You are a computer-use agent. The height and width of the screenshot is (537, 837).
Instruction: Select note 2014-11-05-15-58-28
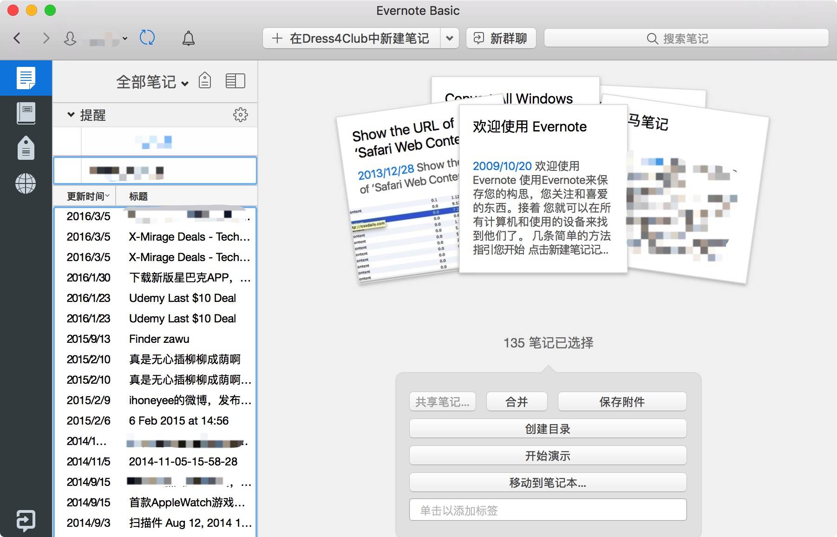[155, 462]
